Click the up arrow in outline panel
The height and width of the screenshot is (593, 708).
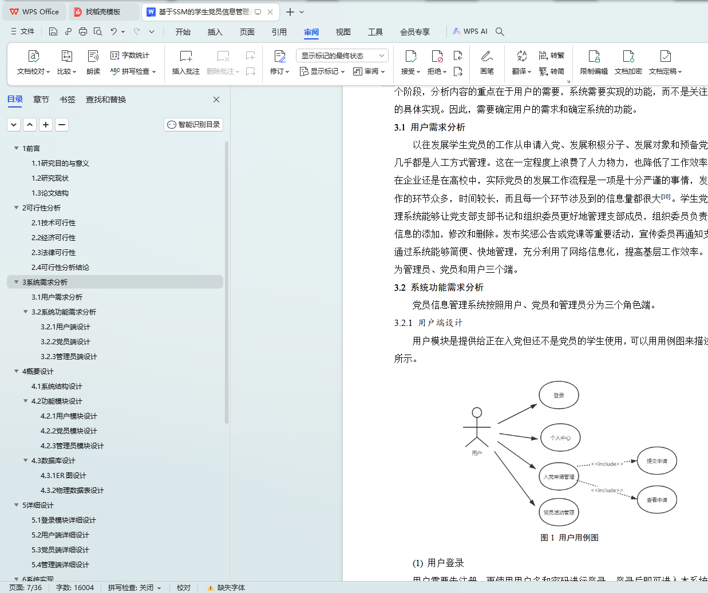(x=30, y=125)
